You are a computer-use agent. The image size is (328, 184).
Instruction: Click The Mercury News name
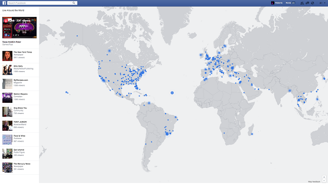coord(22,164)
